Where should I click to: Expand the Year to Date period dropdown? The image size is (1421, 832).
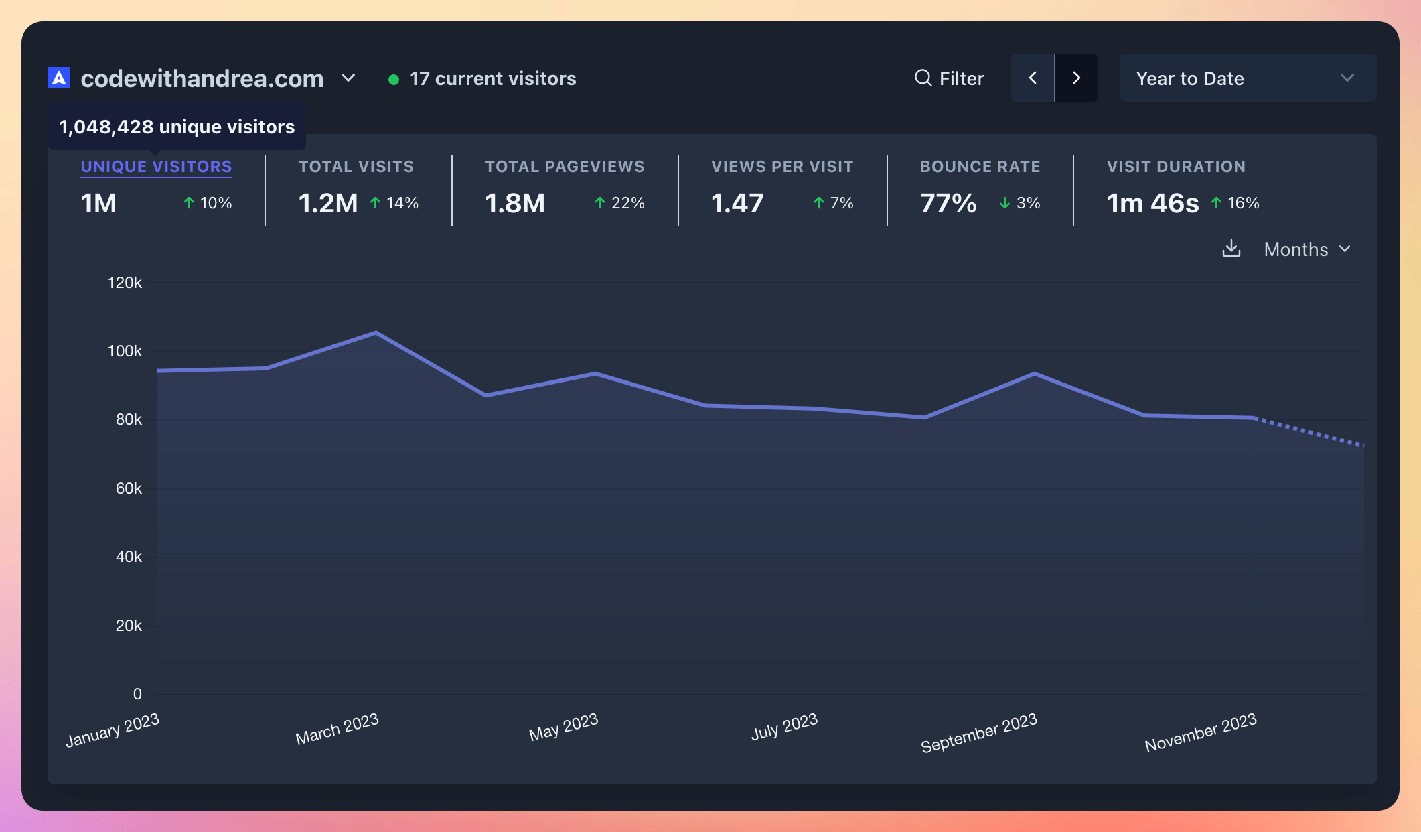(x=1247, y=78)
